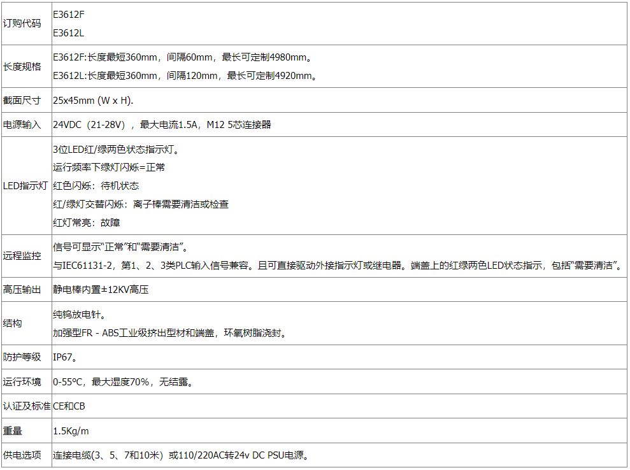Click the IP67 protection rating value
This screenshot has height=470, width=630.
(66, 357)
